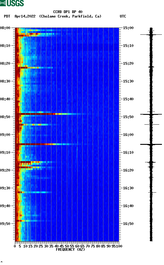The image size is (164, 265).
Task: Click the '16:40' UTC time label
Action: (128, 206)
